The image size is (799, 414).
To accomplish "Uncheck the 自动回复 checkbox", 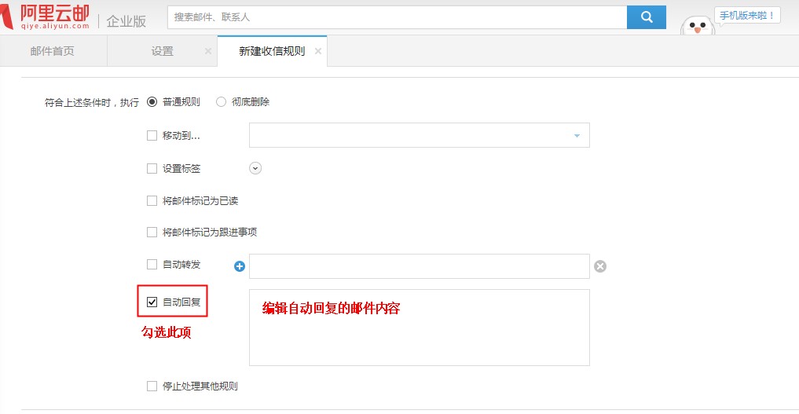I will click(152, 302).
